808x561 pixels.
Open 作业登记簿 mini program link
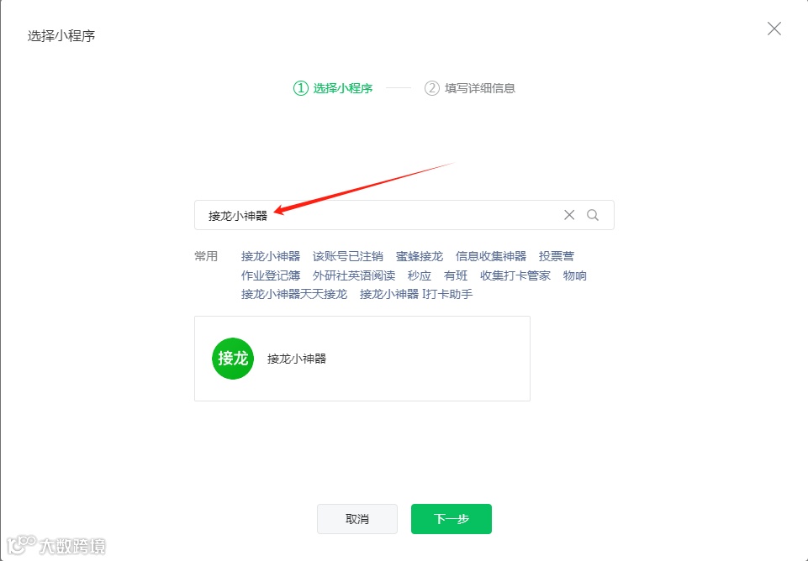tap(271, 275)
